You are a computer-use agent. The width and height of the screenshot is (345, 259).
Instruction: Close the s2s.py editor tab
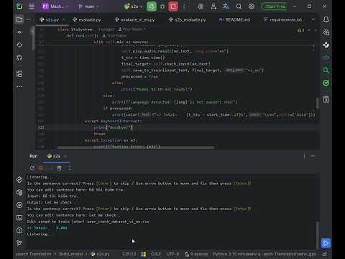(63, 19)
